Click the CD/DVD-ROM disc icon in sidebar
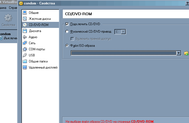Viewport: 189px width, 123px height. coord(25,25)
